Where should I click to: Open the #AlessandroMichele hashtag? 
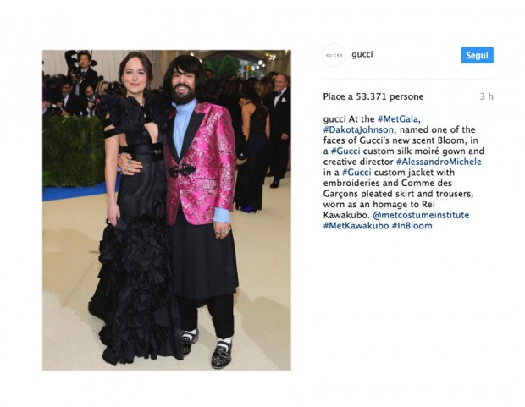tap(439, 162)
